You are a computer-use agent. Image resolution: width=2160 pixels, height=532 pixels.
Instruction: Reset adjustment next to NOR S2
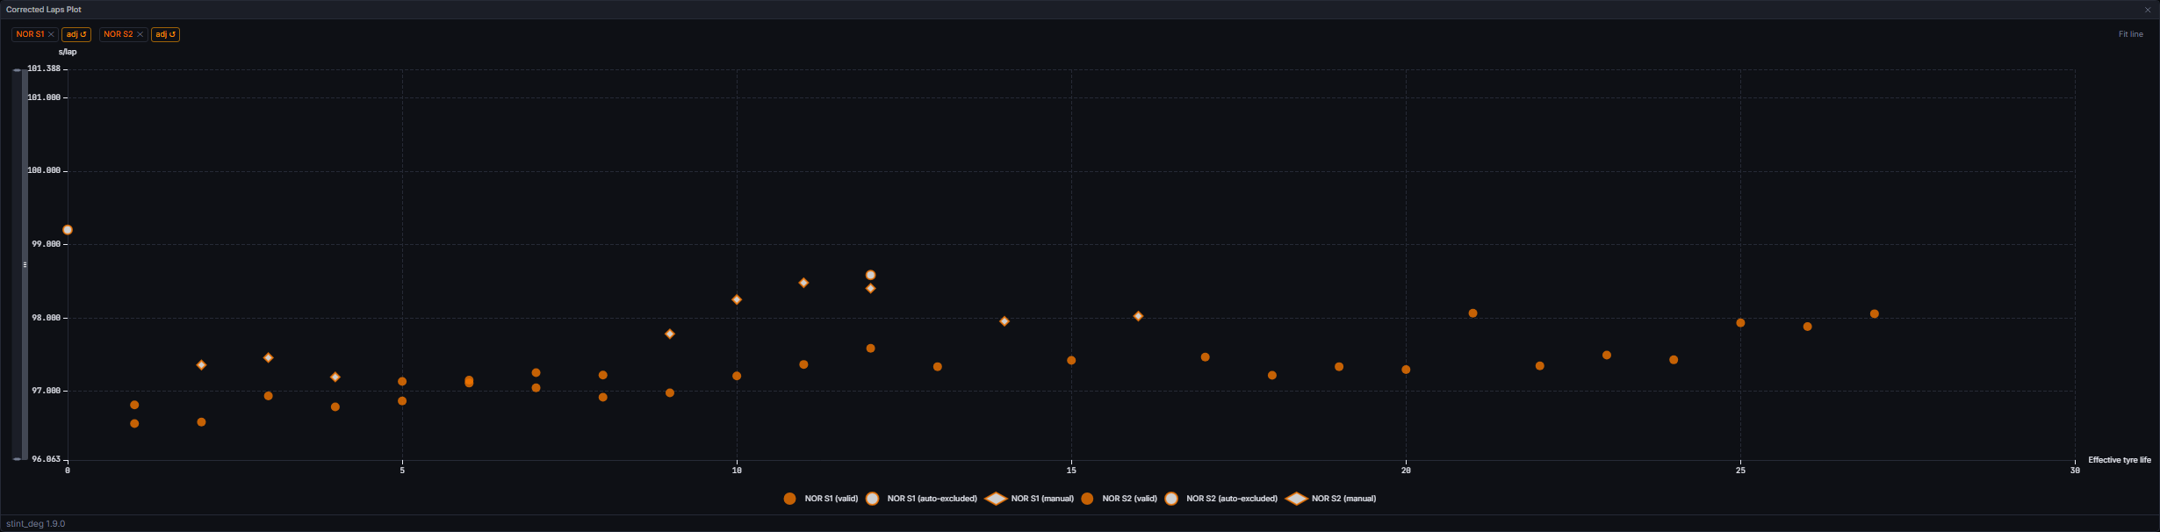coord(165,34)
